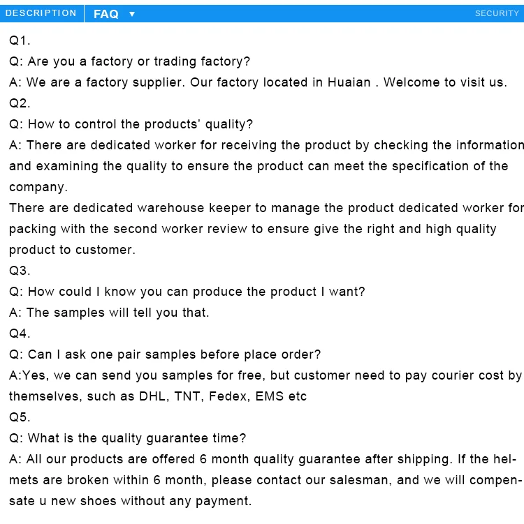Click the quality guarantee time question

tap(127, 438)
